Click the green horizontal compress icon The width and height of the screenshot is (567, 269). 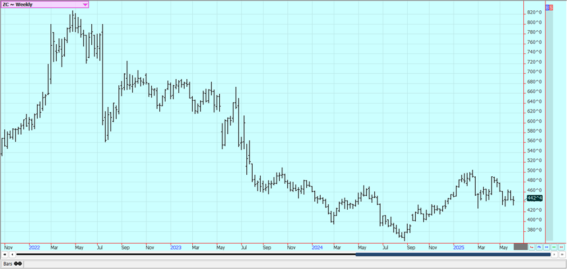click(x=554, y=247)
